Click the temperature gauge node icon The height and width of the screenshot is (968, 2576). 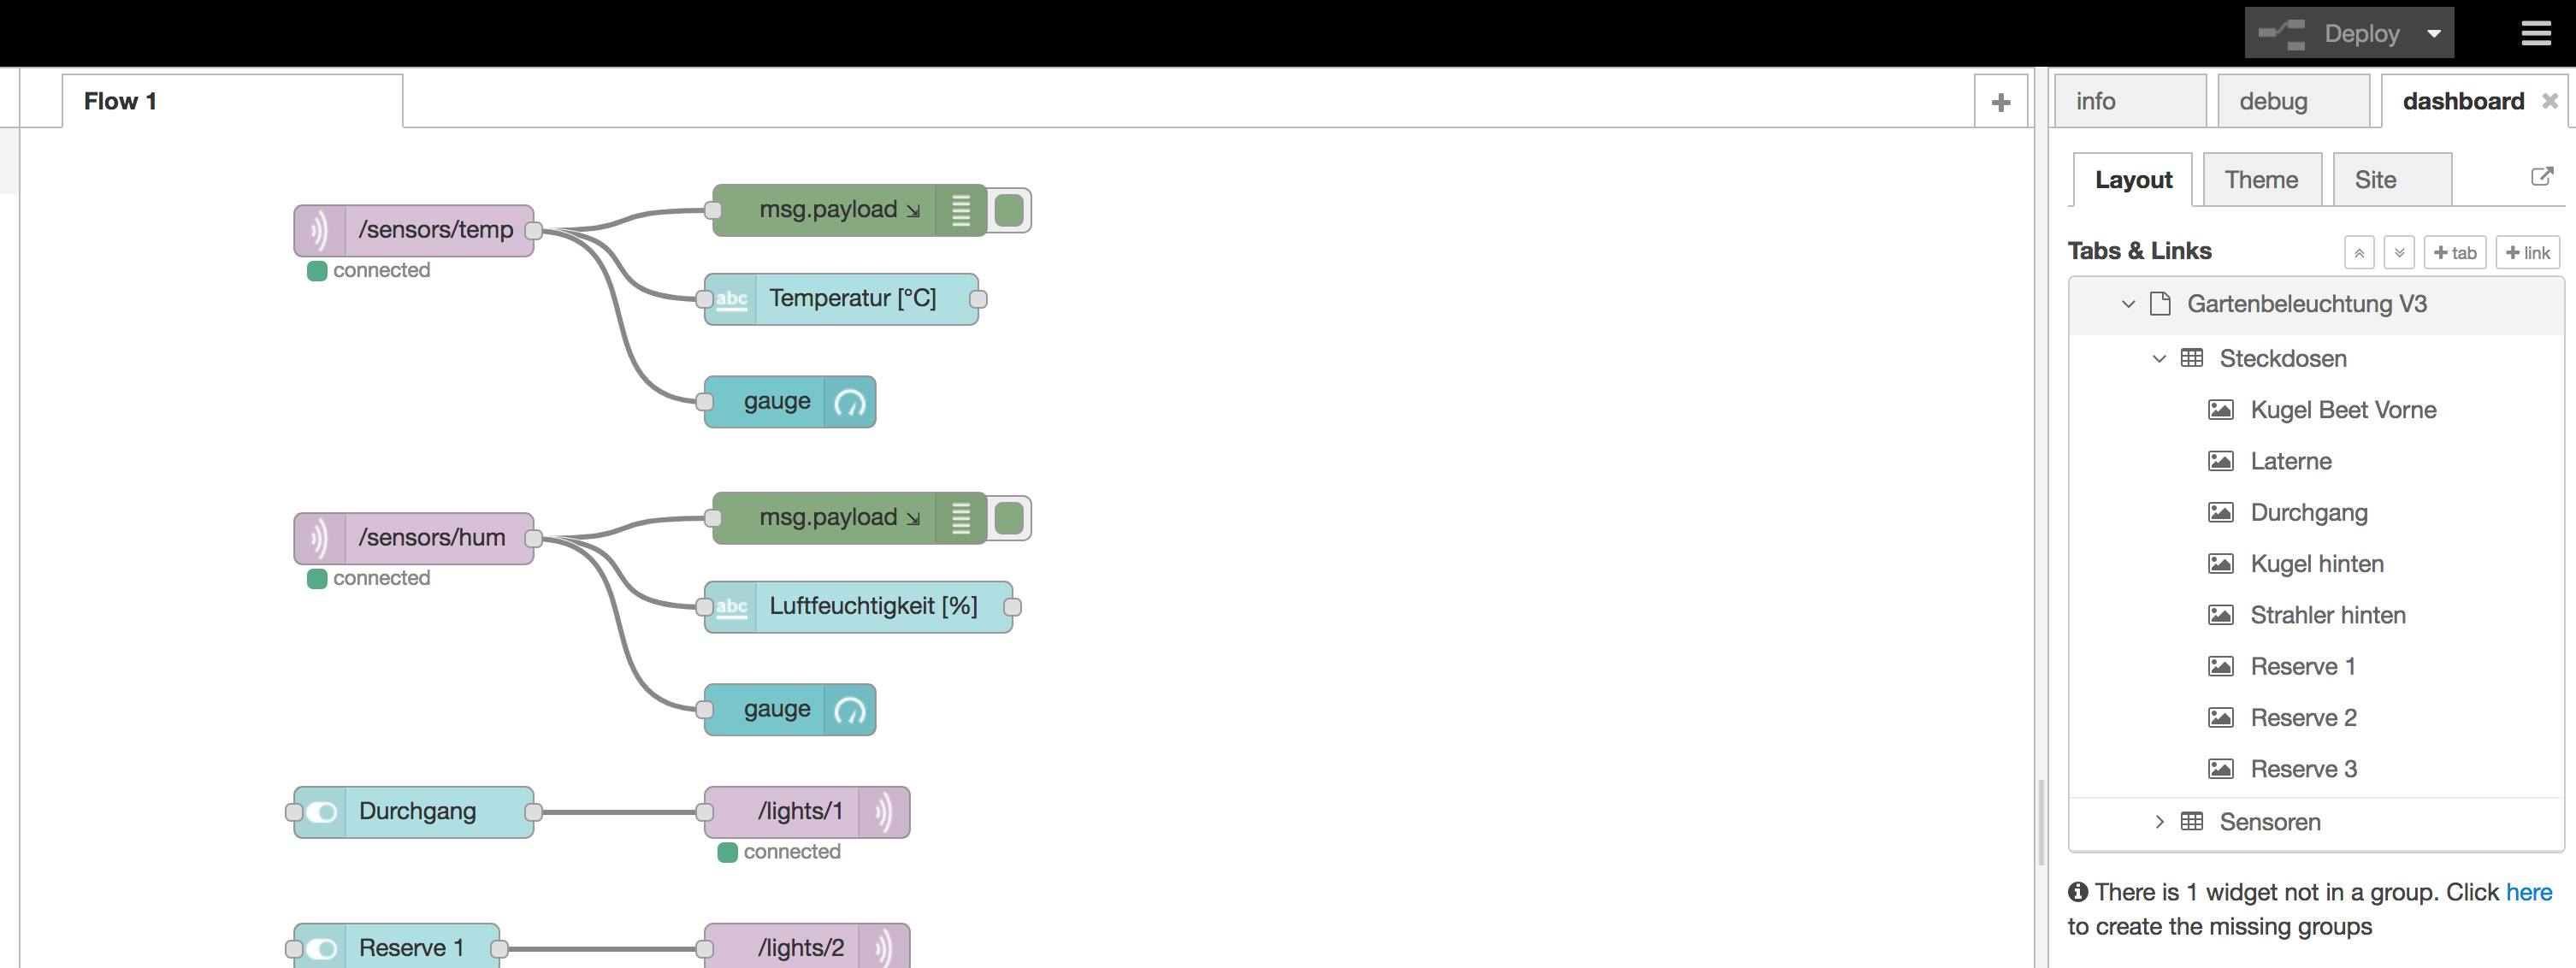click(x=849, y=402)
